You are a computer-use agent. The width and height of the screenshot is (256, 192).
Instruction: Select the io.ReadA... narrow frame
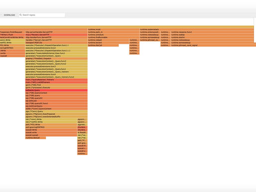coord(82,133)
